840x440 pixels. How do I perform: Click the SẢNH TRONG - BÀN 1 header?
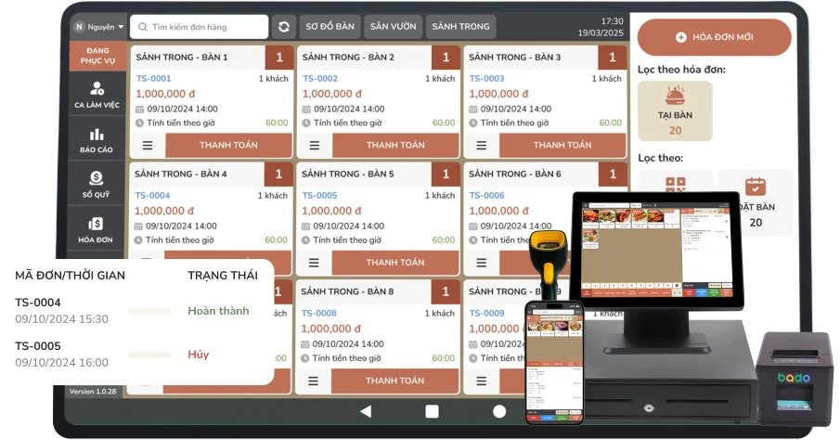point(182,58)
